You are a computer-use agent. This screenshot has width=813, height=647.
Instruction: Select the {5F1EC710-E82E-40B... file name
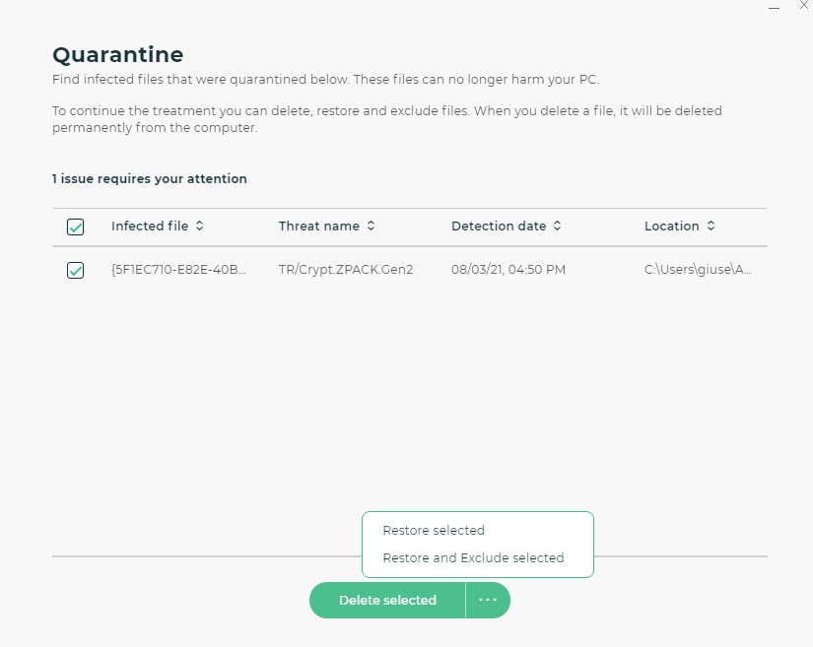pyautogui.click(x=178, y=270)
